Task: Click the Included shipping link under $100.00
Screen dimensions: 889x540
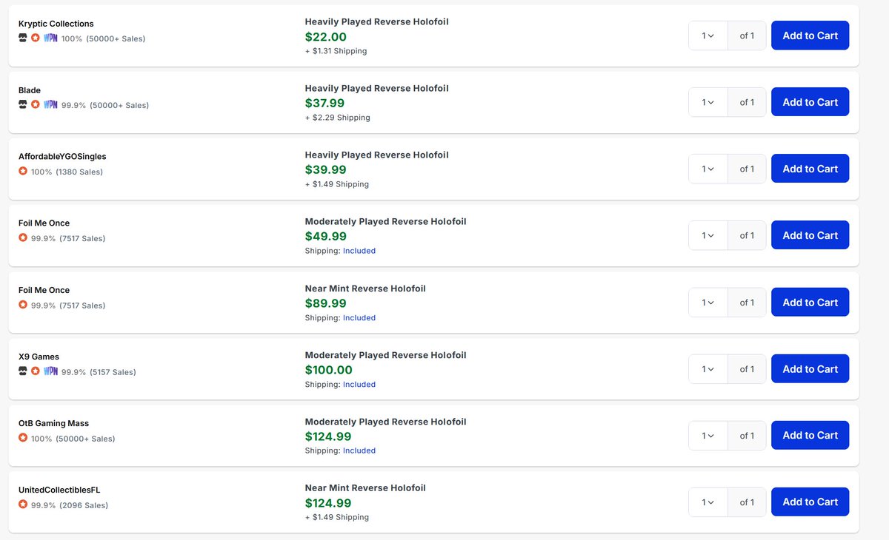Action: tap(359, 385)
